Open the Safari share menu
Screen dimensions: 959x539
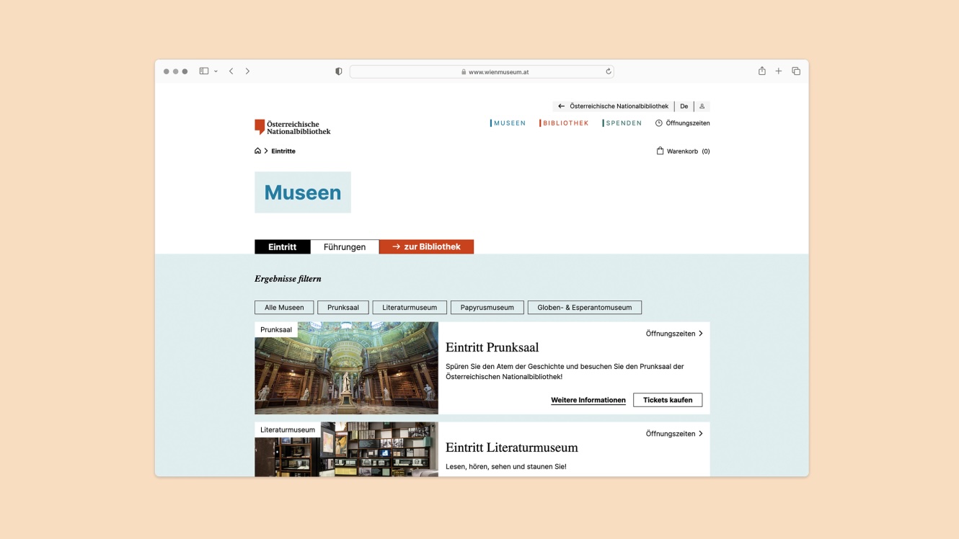pos(762,71)
